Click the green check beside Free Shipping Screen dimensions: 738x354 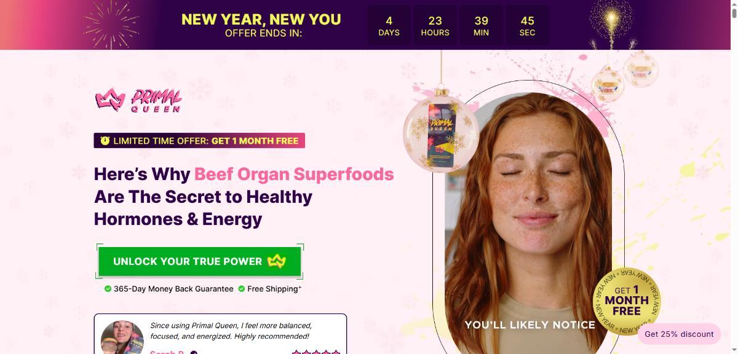pyautogui.click(x=242, y=289)
